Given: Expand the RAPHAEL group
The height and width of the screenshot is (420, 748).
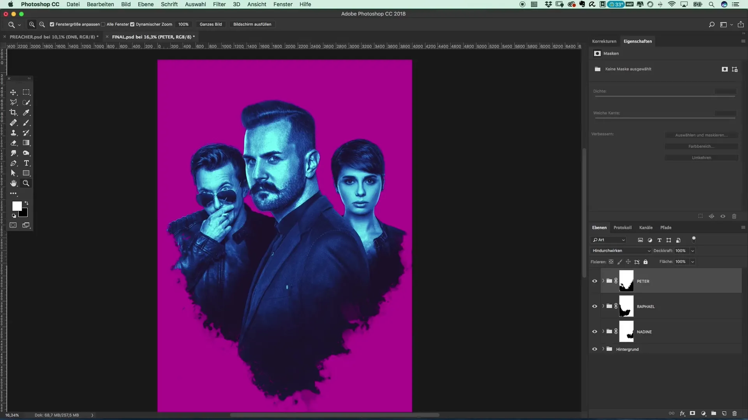Looking at the screenshot, I should point(603,306).
